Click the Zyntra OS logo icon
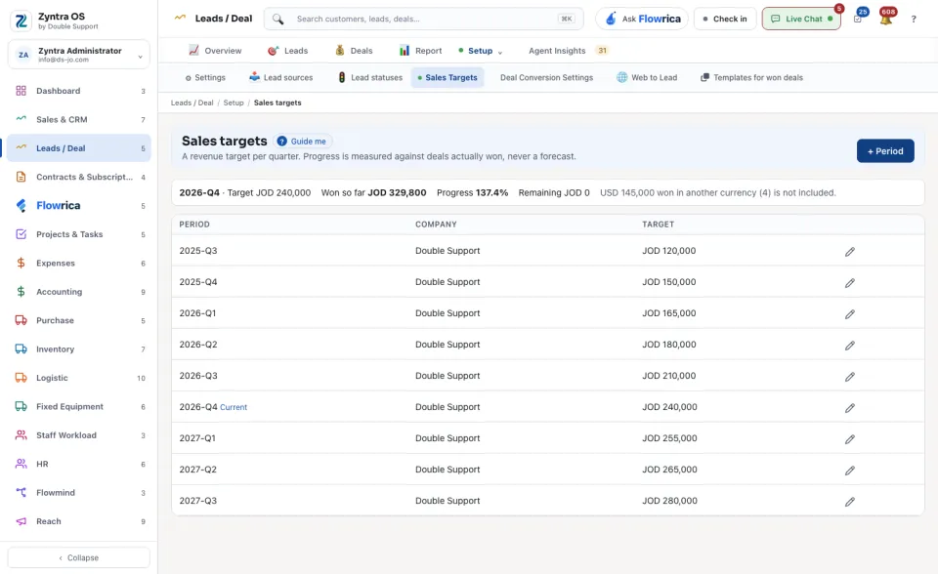Viewport: 938px width, 574px height. (x=21, y=20)
